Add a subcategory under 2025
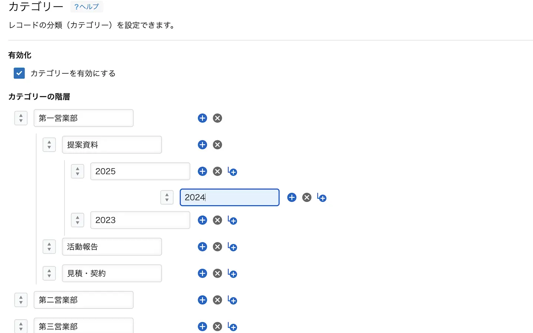Image resolution: width=533 pixels, height=333 pixels. pos(232,172)
